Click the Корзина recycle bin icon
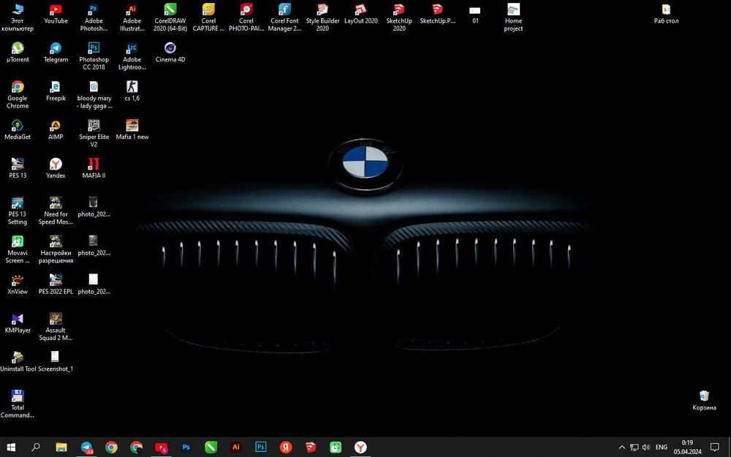731x457 pixels. (704, 396)
